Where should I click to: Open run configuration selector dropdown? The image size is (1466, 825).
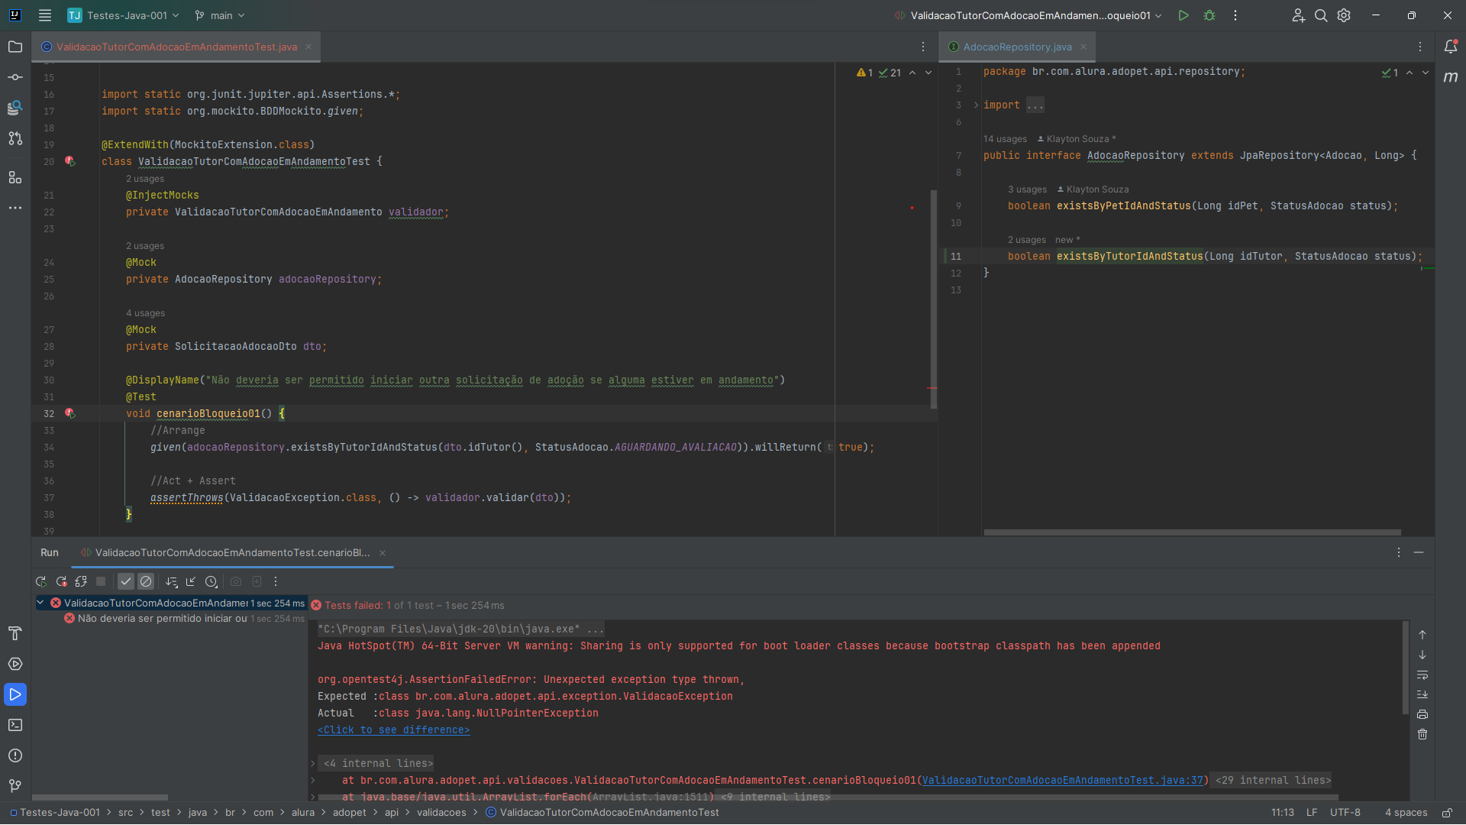point(1028,15)
